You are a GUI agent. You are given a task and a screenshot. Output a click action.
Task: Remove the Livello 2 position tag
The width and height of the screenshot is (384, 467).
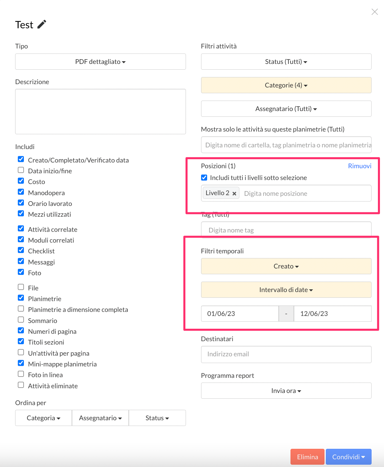(x=234, y=193)
